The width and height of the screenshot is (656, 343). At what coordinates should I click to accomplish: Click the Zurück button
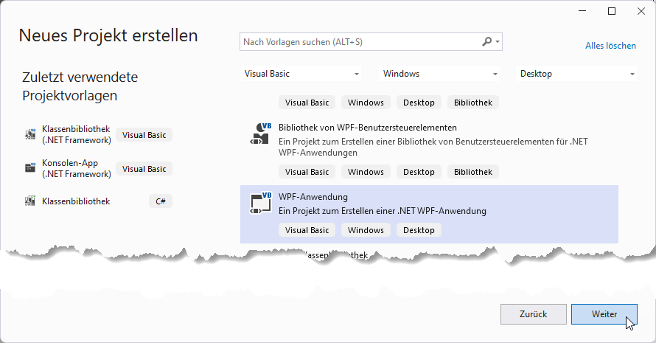534,314
